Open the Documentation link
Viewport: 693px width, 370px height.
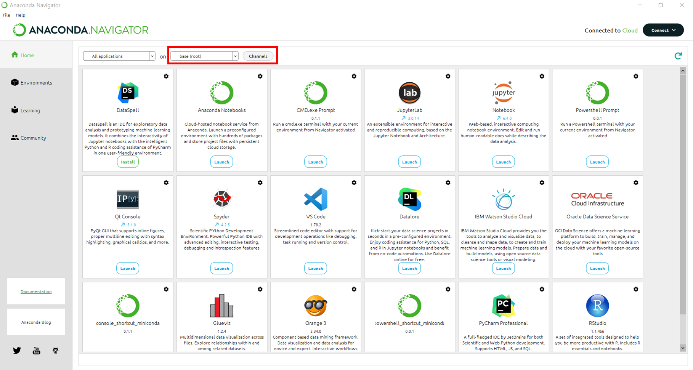(x=36, y=292)
